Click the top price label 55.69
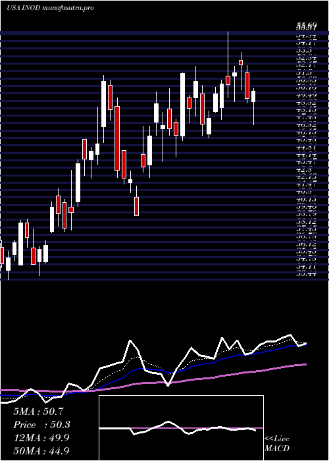 point(306,26)
